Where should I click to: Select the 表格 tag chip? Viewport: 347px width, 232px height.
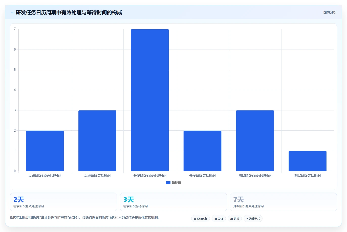point(219,219)
